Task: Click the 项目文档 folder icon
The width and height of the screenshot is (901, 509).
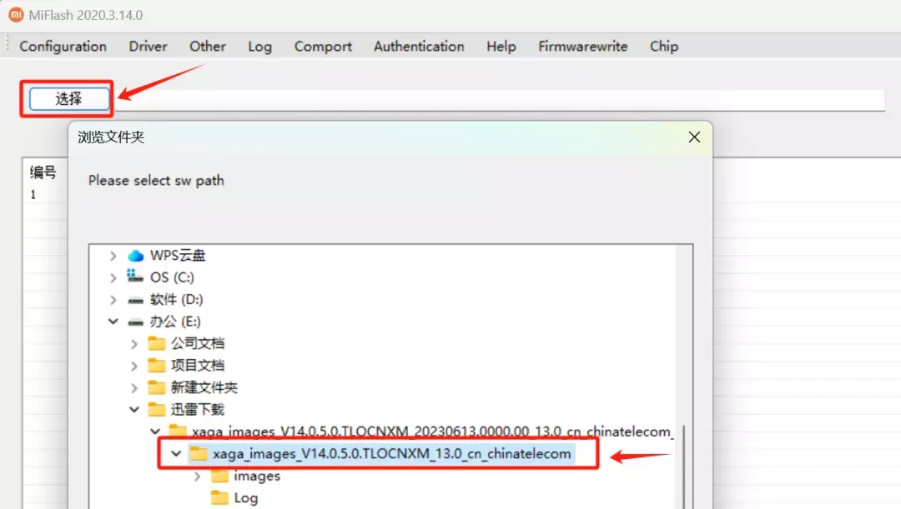Action: click(156, 365)
